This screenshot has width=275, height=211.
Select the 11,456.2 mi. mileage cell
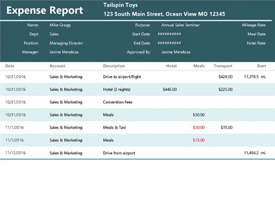point(255,153)
